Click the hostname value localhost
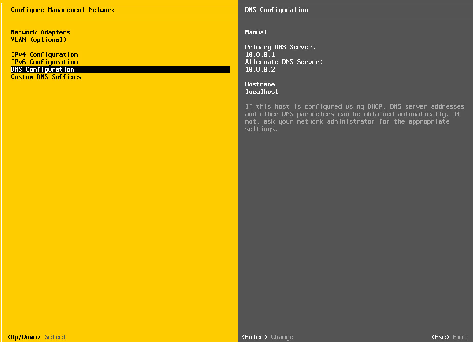The height and width of the screenshot is (342, 473). 262,92
